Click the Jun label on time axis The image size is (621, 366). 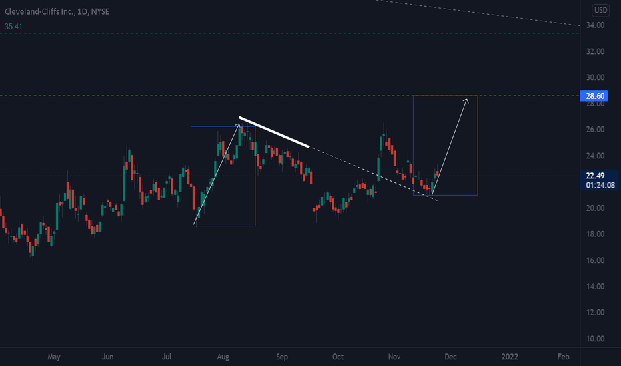(107, 357)
